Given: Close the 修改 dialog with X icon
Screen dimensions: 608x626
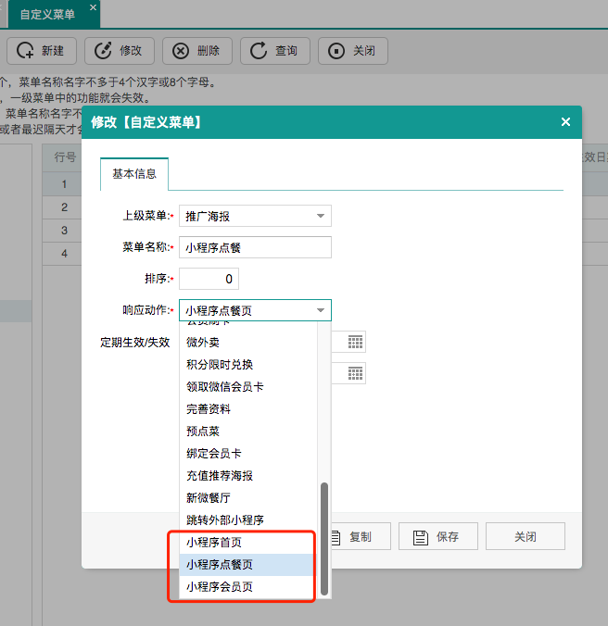Looking at the screenshot, I should tap(565, 122).
